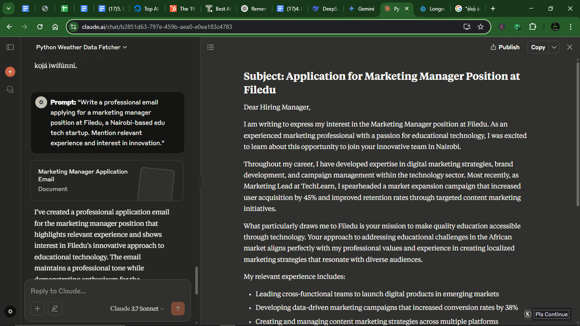
Task: Open the green Grammarly-style extension icon
Action: (x=517, y=27)
